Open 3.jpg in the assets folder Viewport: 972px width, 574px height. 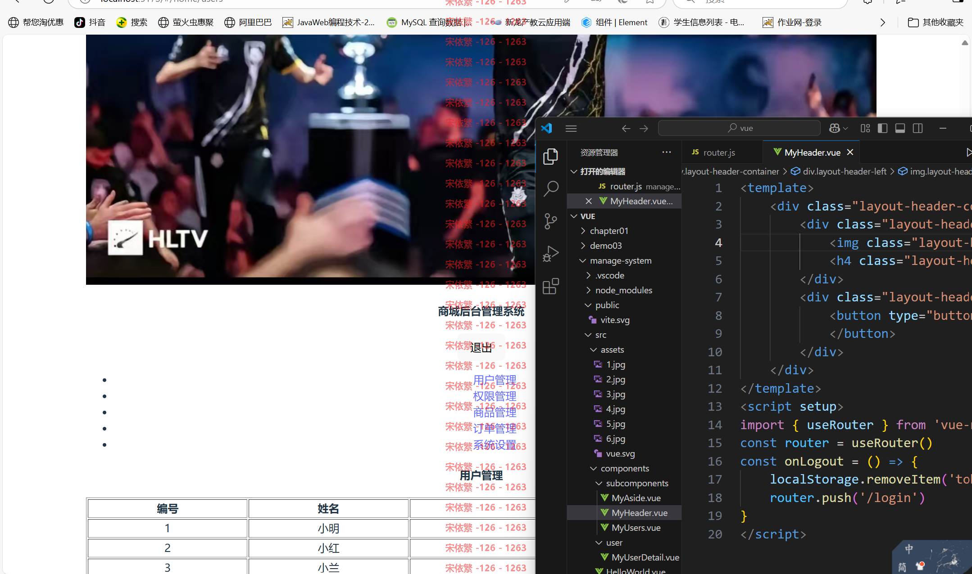pos(615,394)
